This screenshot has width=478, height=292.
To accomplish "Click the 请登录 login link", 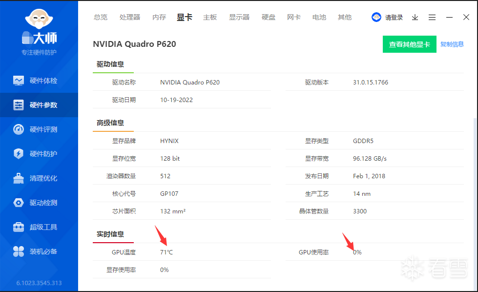I will point(394,18).
